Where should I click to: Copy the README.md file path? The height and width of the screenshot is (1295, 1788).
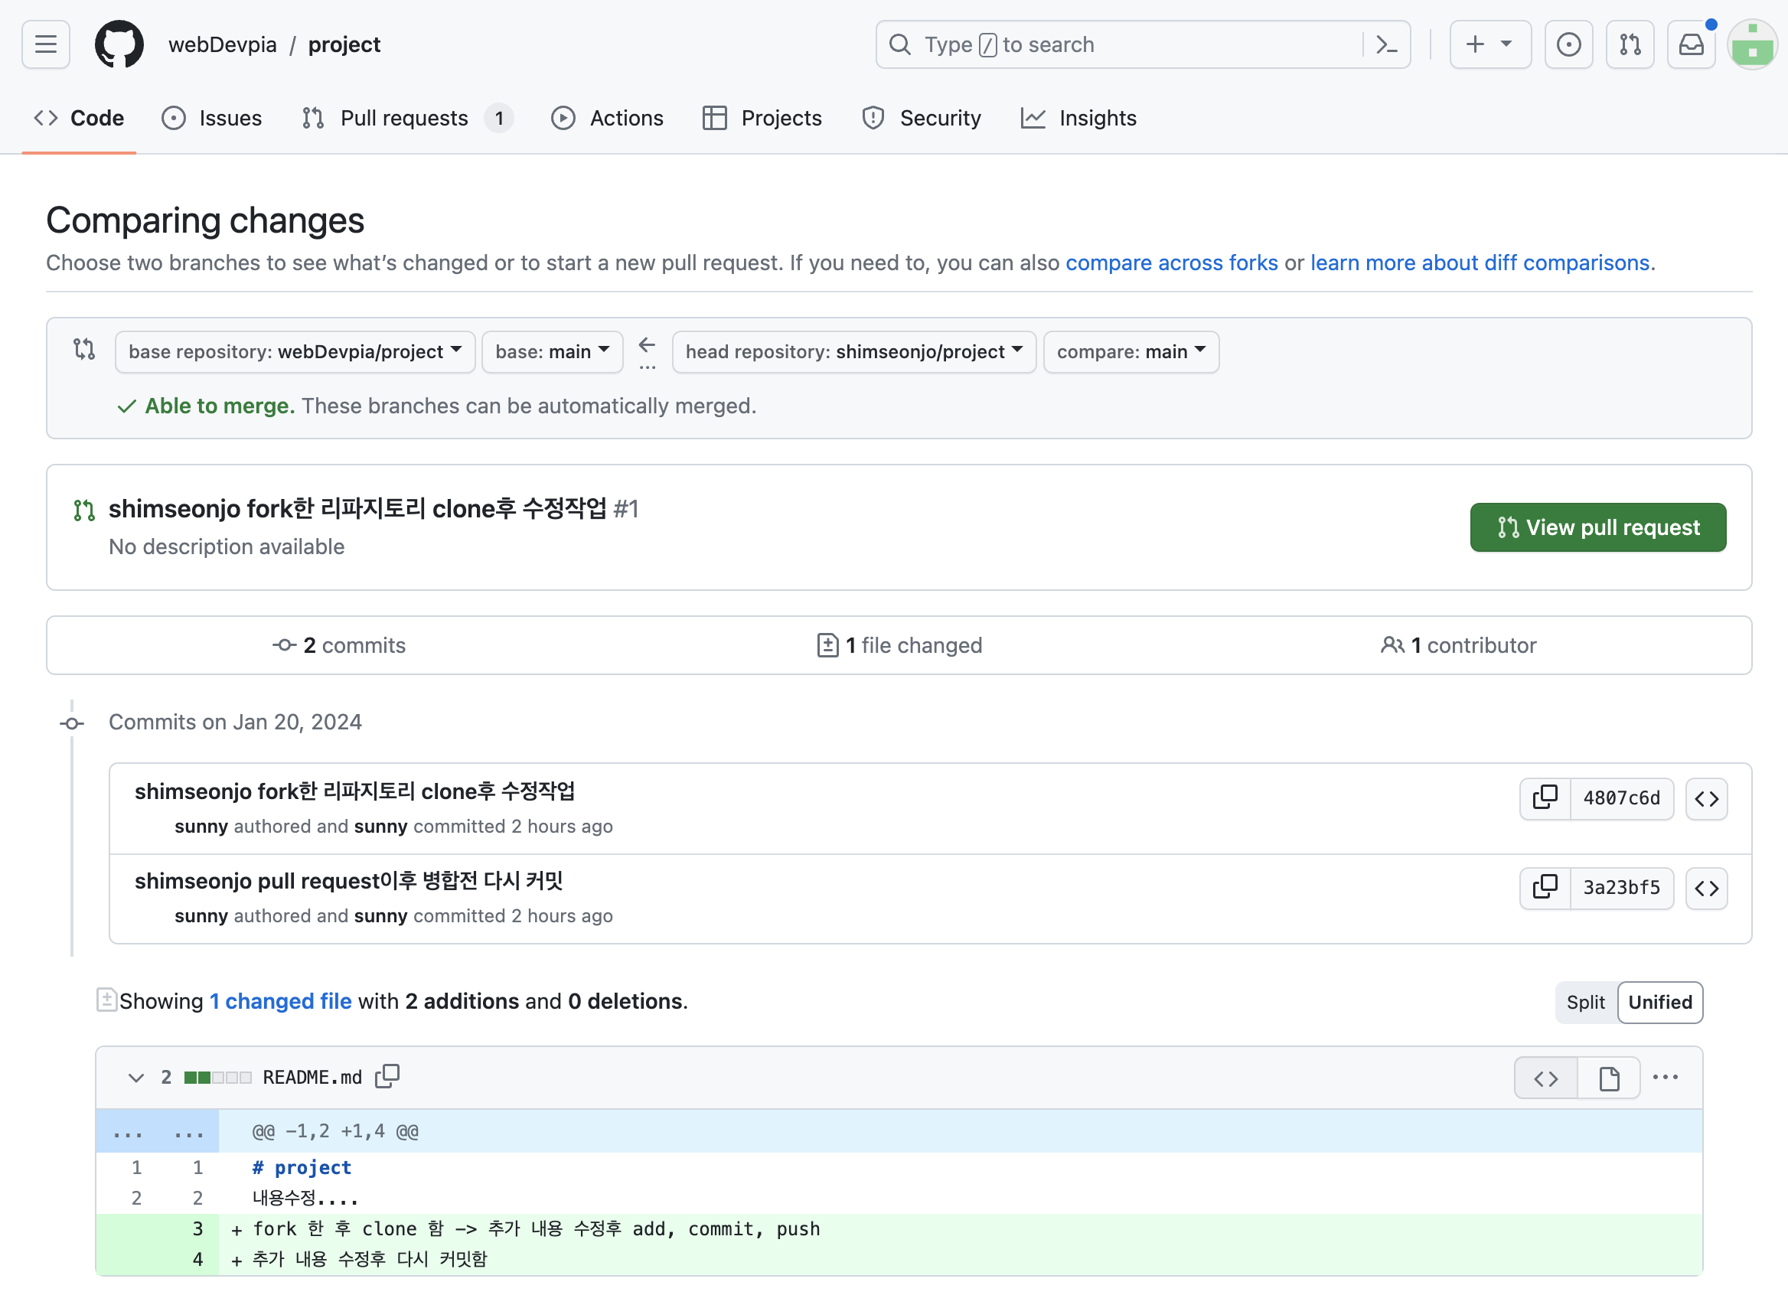coord(387,1076)
